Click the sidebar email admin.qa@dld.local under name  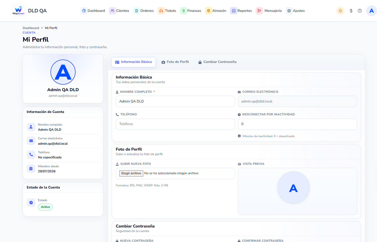coord(63,96)
